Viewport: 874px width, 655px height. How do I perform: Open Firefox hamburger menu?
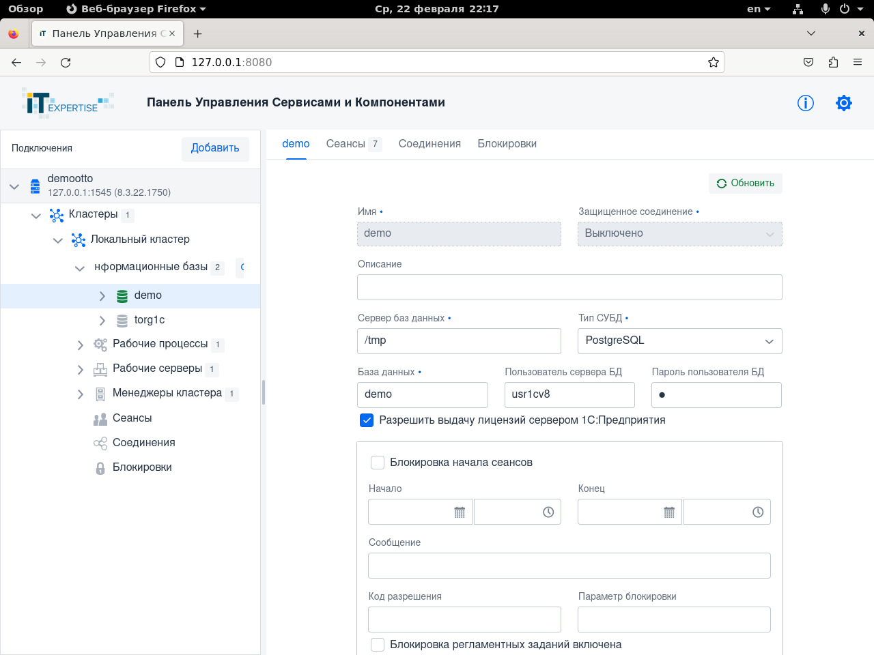(x=858, y=62)
